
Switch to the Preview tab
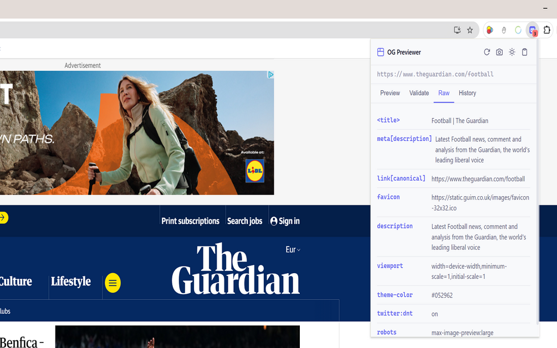click(390, 93)
